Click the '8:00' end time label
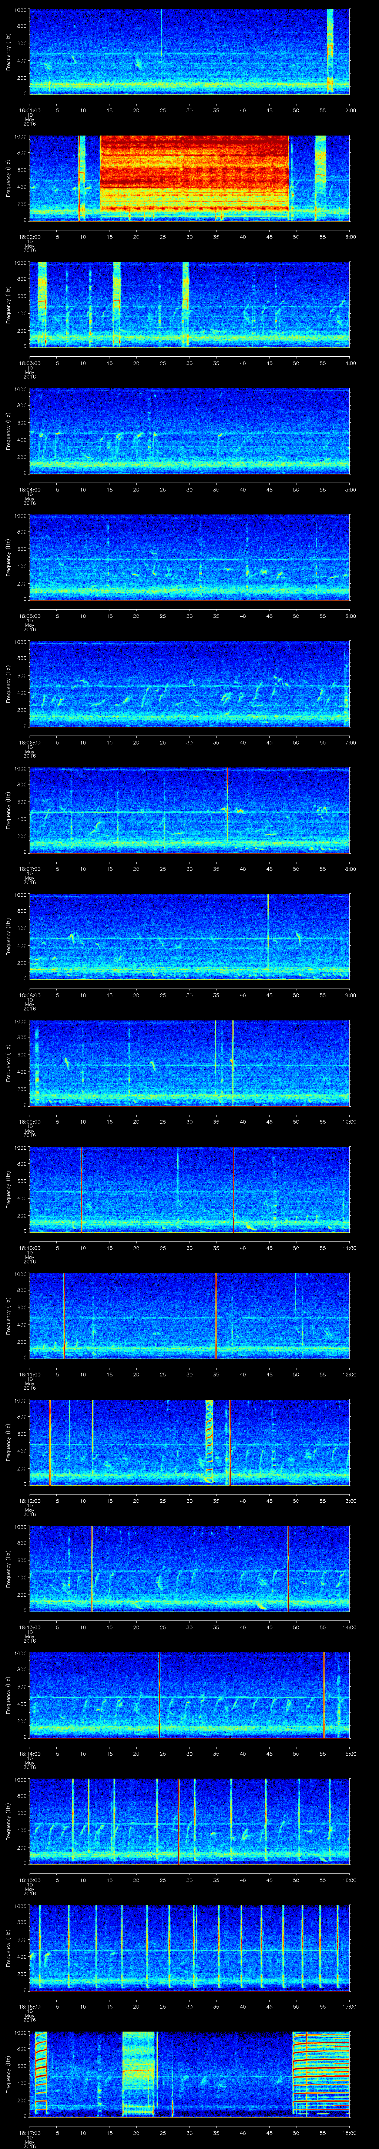Screen dimensions: 379x2149 [x=351, y=869]
